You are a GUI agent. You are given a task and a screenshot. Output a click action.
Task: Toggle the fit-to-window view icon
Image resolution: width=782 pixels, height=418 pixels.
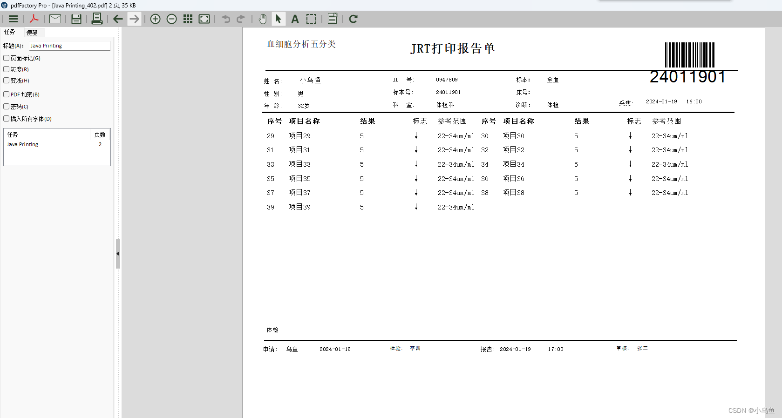pyautogui.click(x=204, y=19)
